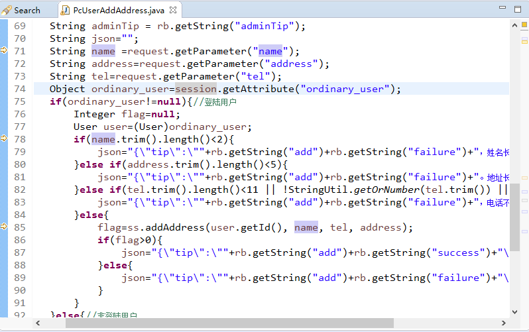Click highlighted name argument on line 85
This screenshot has width=529, height=332.
point(306,227)
